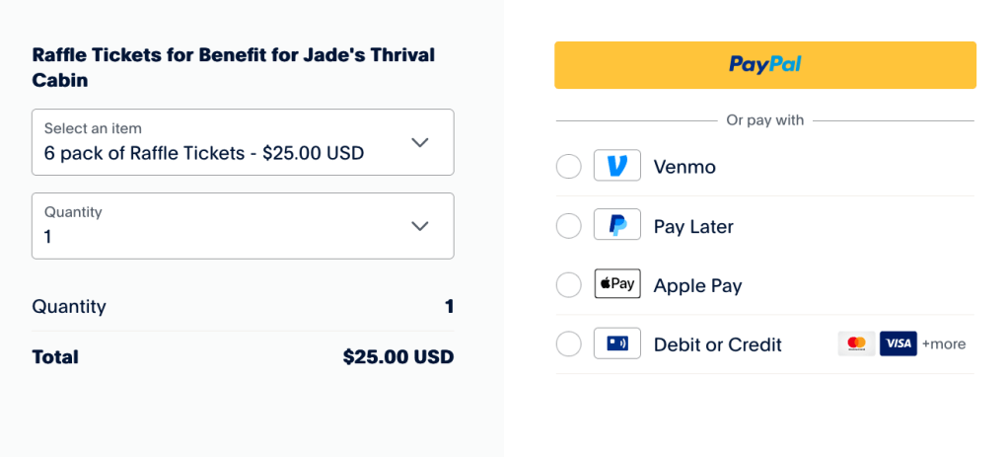Expand item list using the chevron arrow

tap(420, 142)
